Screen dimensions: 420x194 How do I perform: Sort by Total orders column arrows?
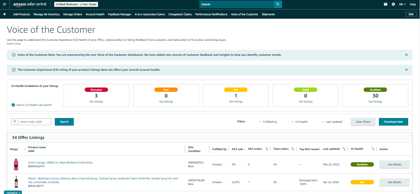pos(293,149)
